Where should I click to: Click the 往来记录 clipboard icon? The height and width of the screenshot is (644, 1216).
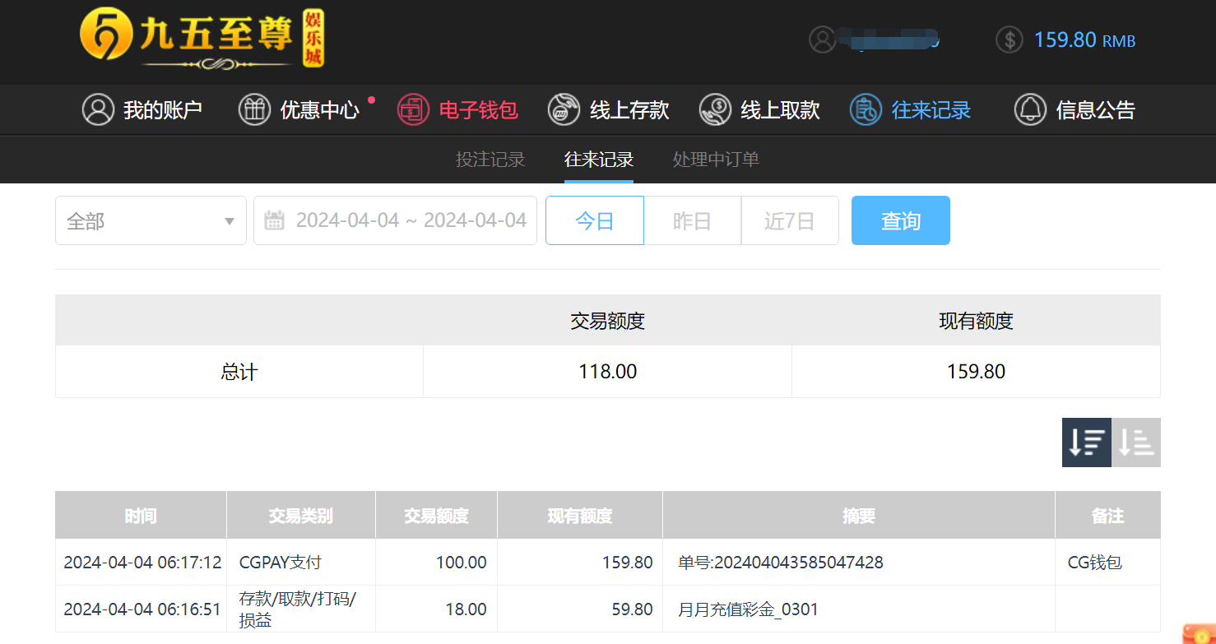[866, 109]
